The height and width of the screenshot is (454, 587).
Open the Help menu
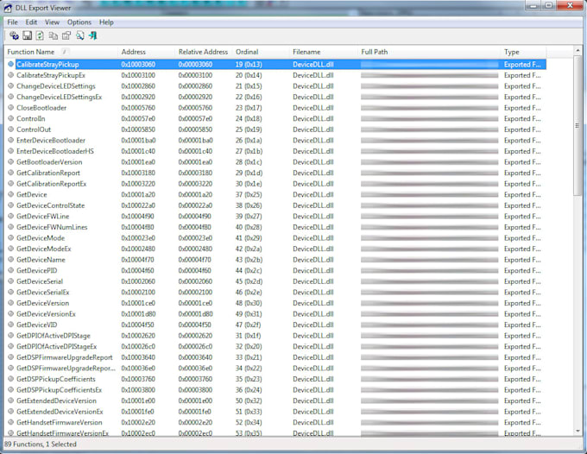point(106,22)
